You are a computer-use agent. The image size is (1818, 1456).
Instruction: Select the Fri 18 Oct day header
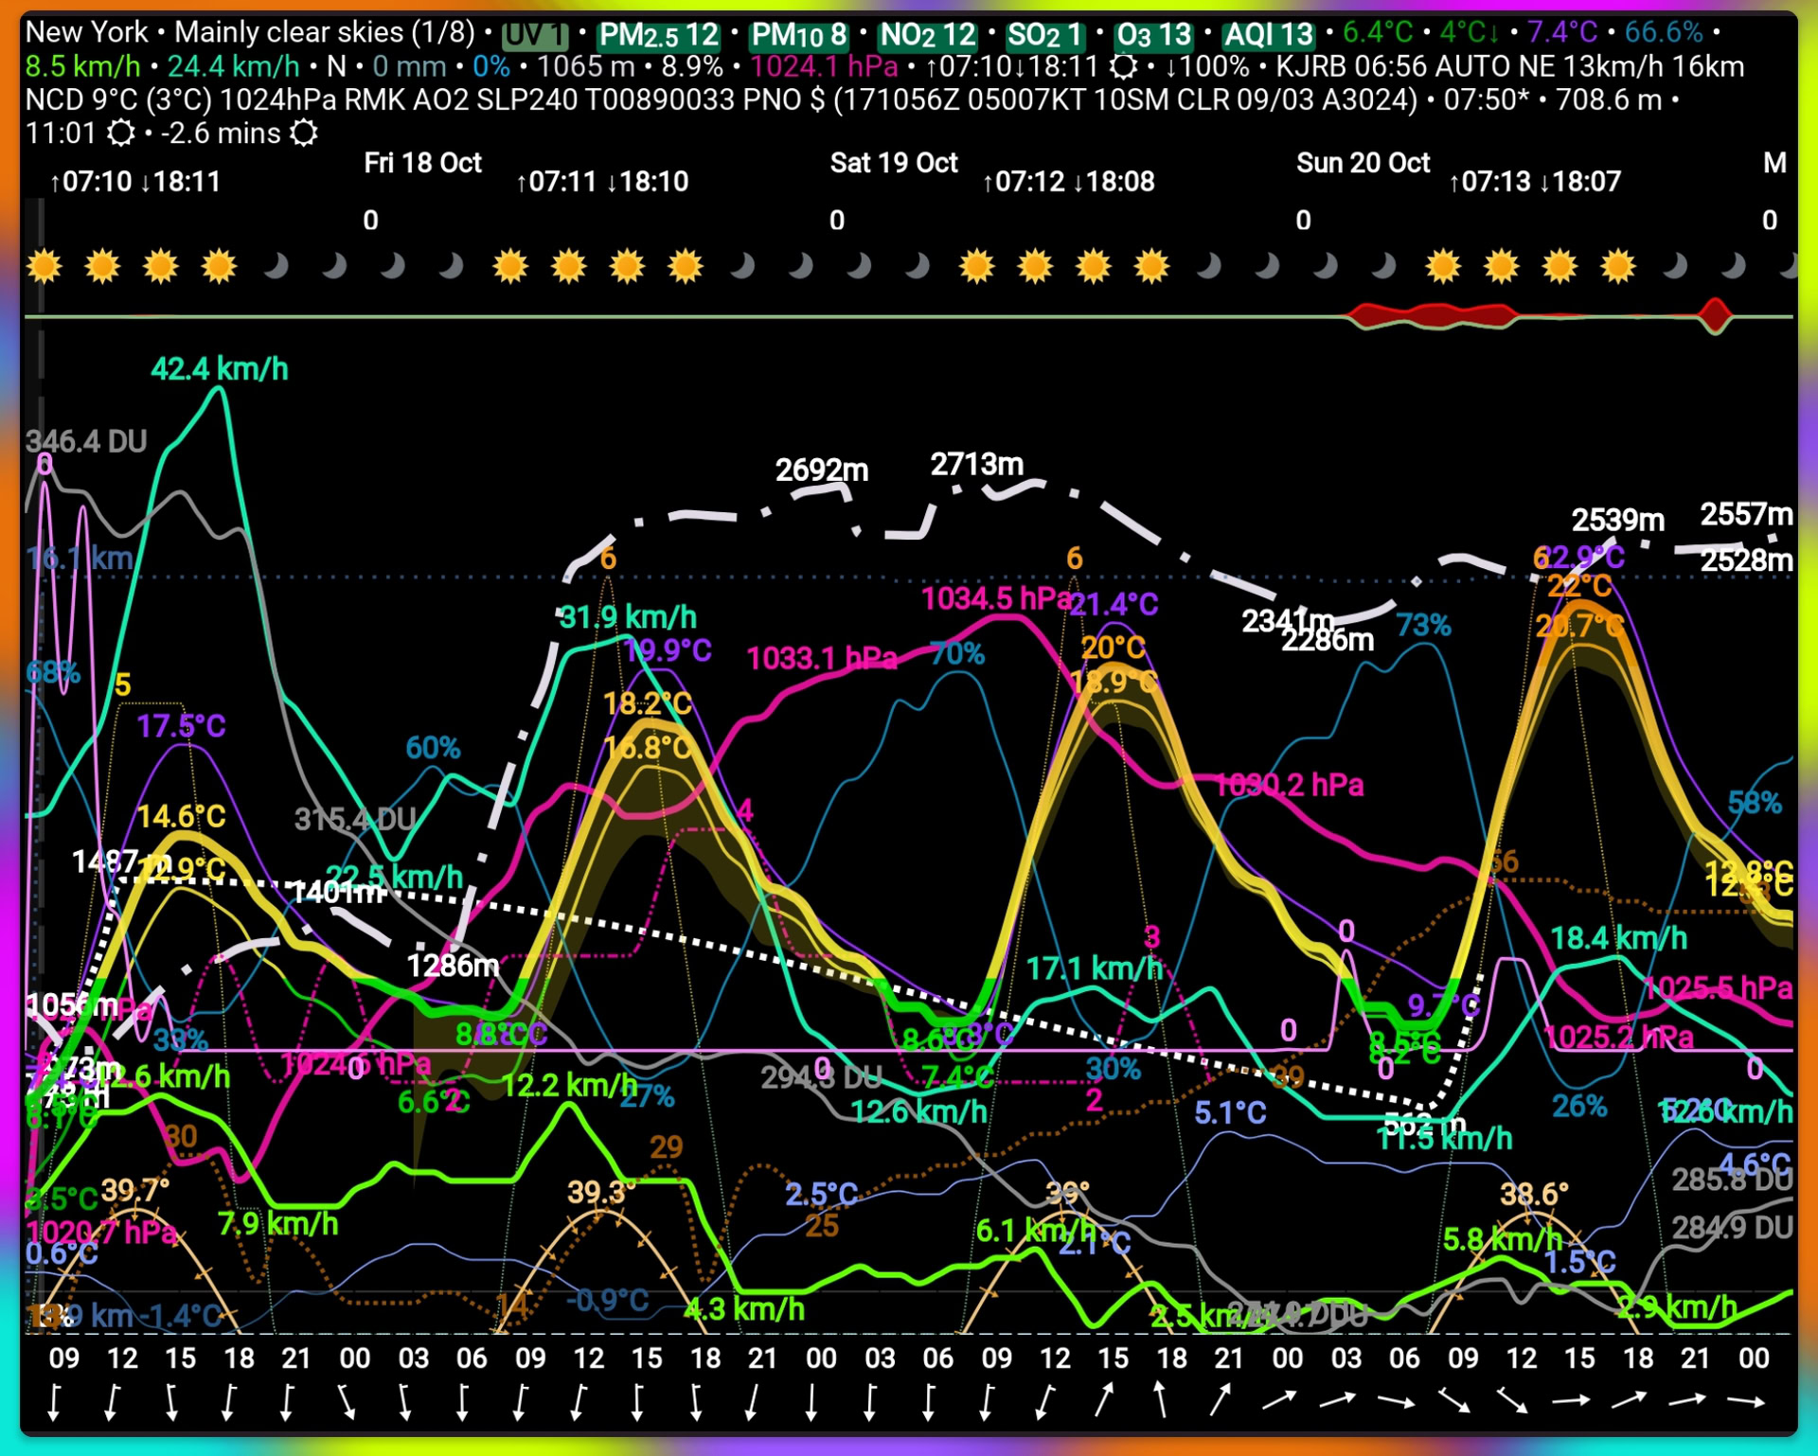[x=422, y=163]
